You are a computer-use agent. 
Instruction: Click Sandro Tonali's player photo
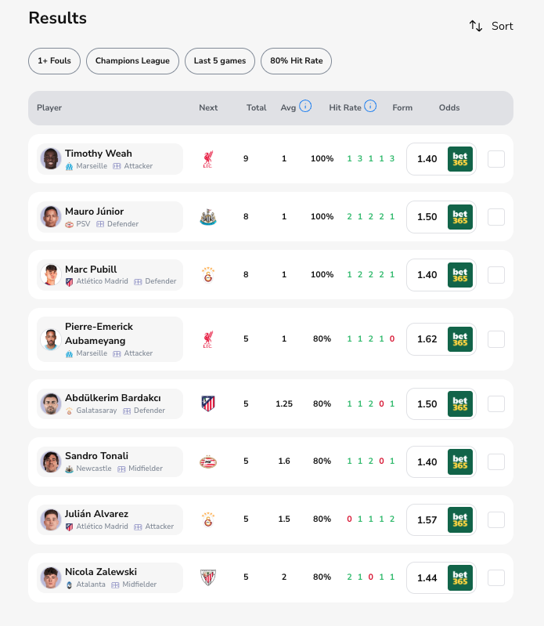tap(51, 461)
